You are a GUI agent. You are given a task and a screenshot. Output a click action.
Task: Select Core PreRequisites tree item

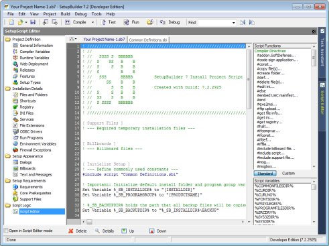pos(36,193)
